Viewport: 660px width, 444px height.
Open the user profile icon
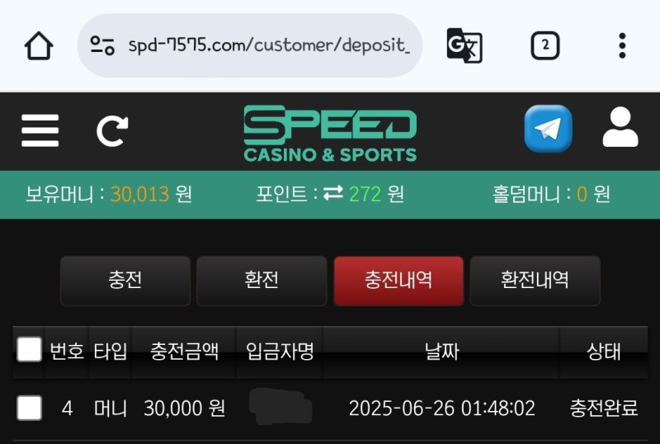pyautogui.click(x=620, y=127)
